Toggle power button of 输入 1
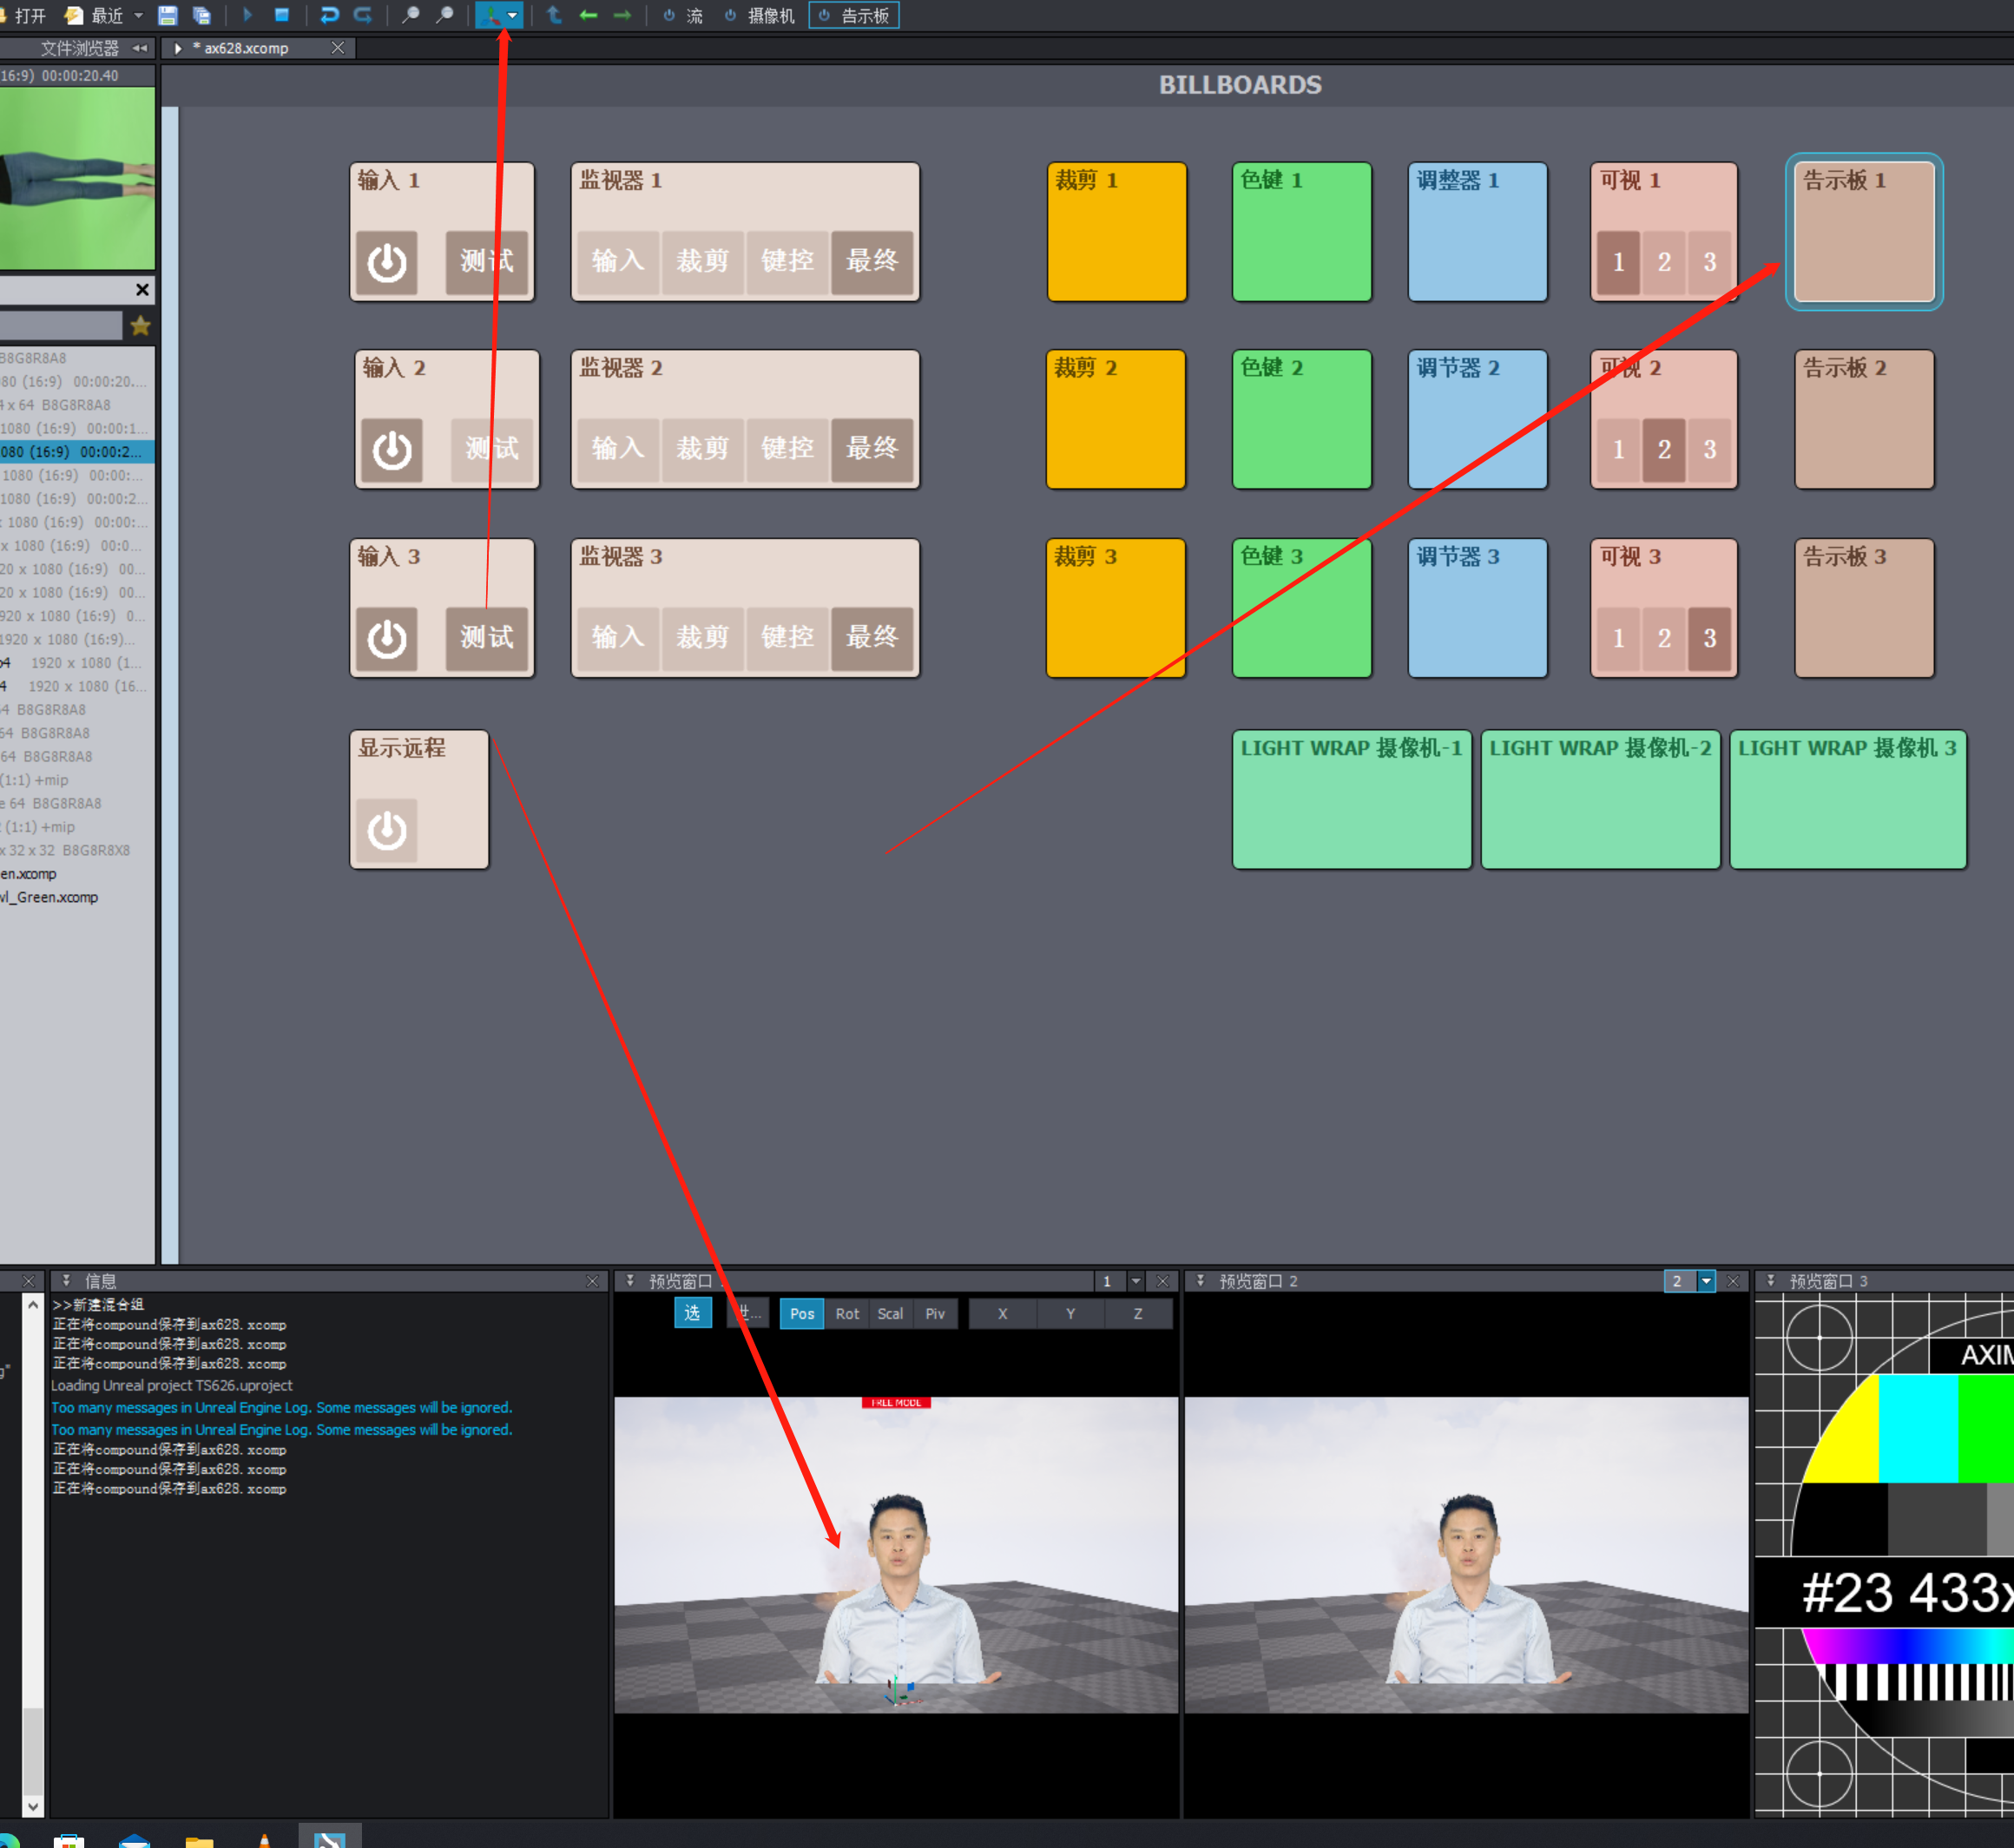This screenshot has width=2014, height=1848. (x=387, y=262)
